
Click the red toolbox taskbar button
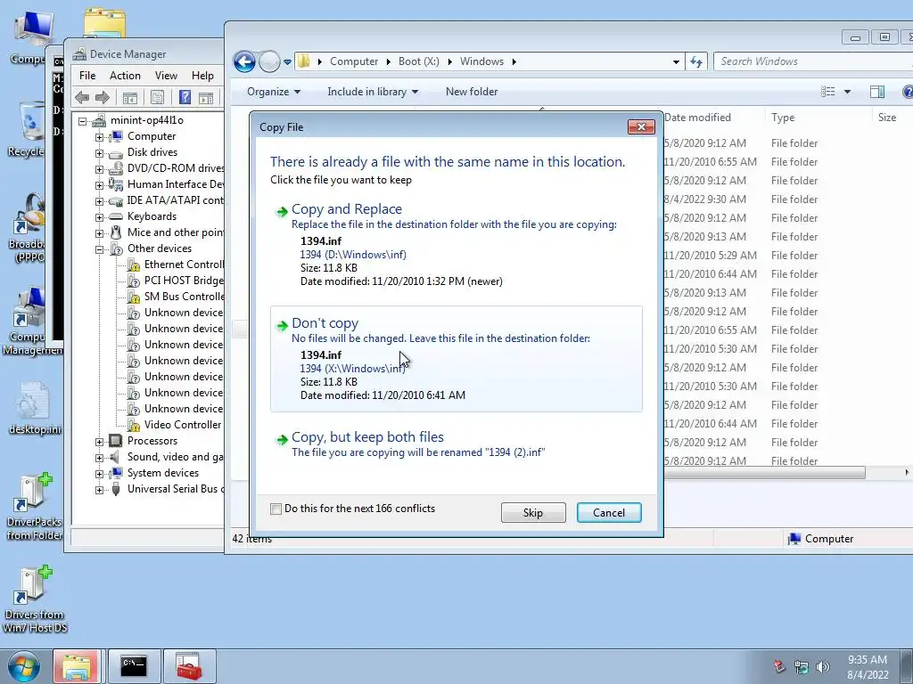(189, 666)
